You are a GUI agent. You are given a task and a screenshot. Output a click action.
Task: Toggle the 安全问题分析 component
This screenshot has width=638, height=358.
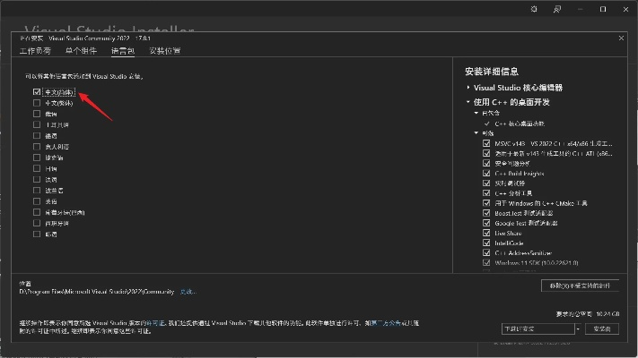pos(486,163)
